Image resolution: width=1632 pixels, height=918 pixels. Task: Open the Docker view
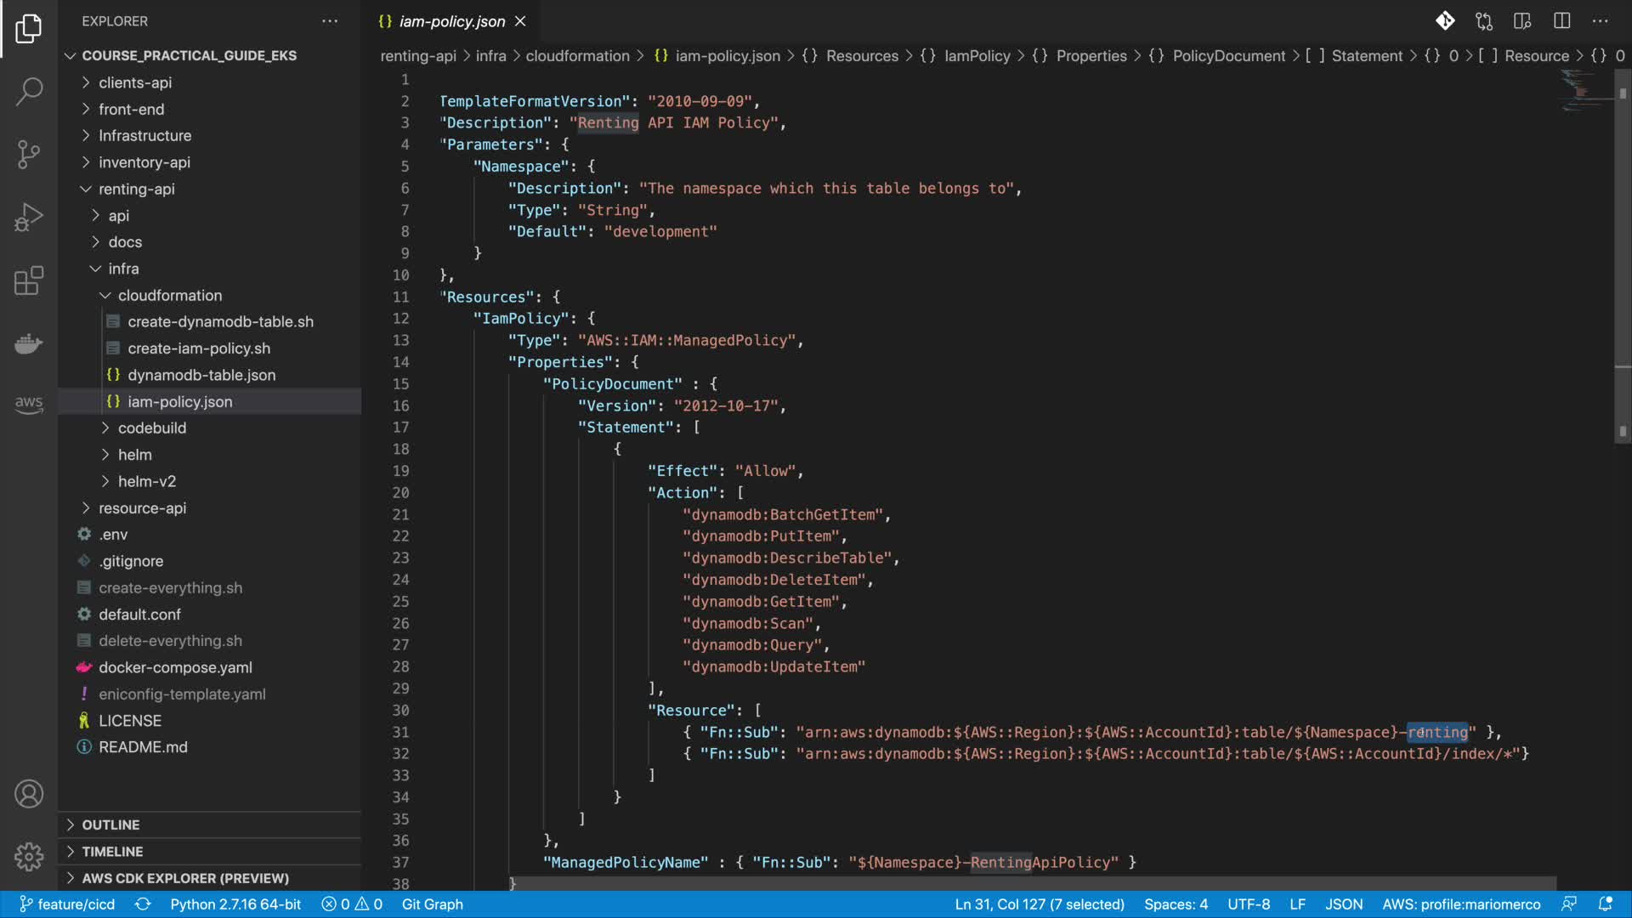click(29, 343)
